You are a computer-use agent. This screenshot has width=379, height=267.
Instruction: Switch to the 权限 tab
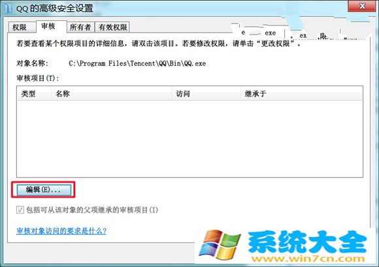[x=20, y=27]
